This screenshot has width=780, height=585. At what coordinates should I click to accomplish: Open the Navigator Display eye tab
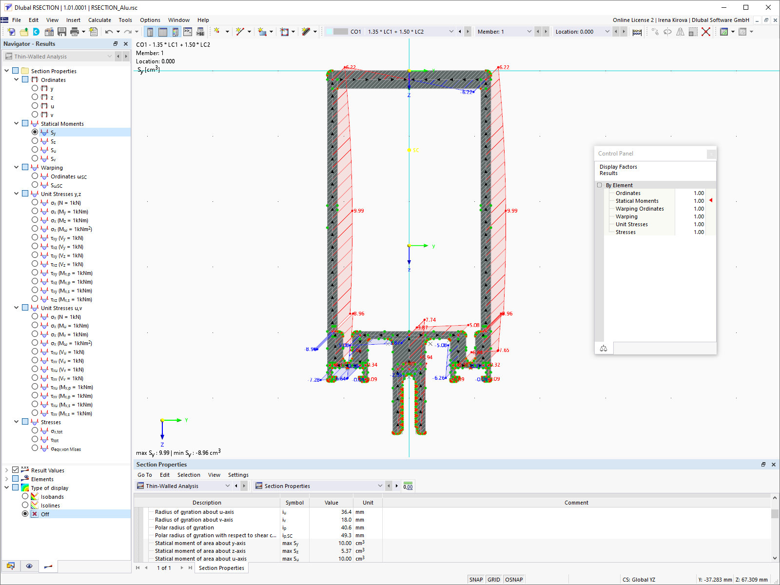29,566
